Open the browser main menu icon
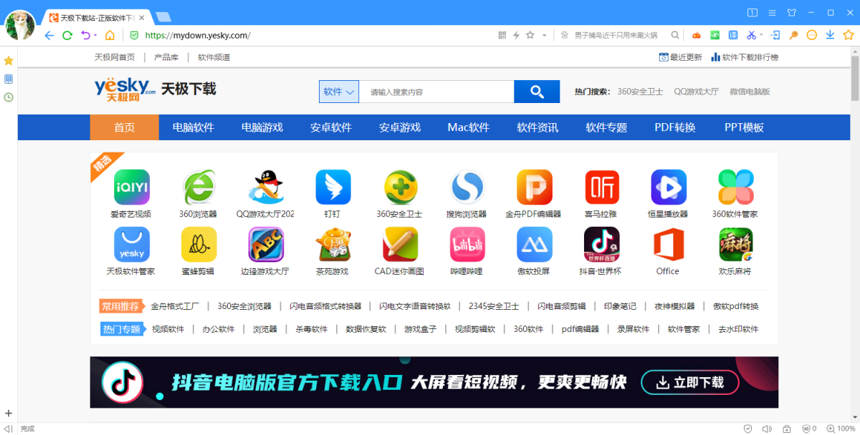The width and height of the screenshot is (860, 435). (773, 13)
